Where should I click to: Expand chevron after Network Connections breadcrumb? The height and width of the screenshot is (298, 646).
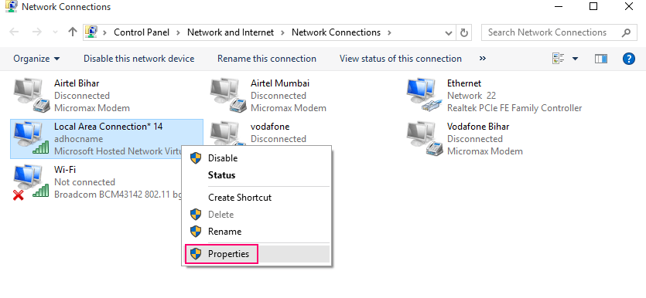pyautogui.click(x=389, y=32)
